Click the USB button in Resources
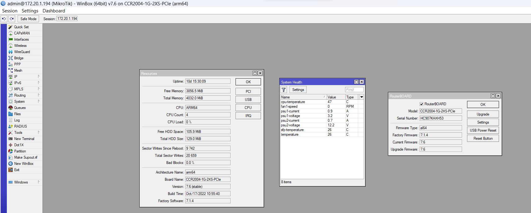 248,100
